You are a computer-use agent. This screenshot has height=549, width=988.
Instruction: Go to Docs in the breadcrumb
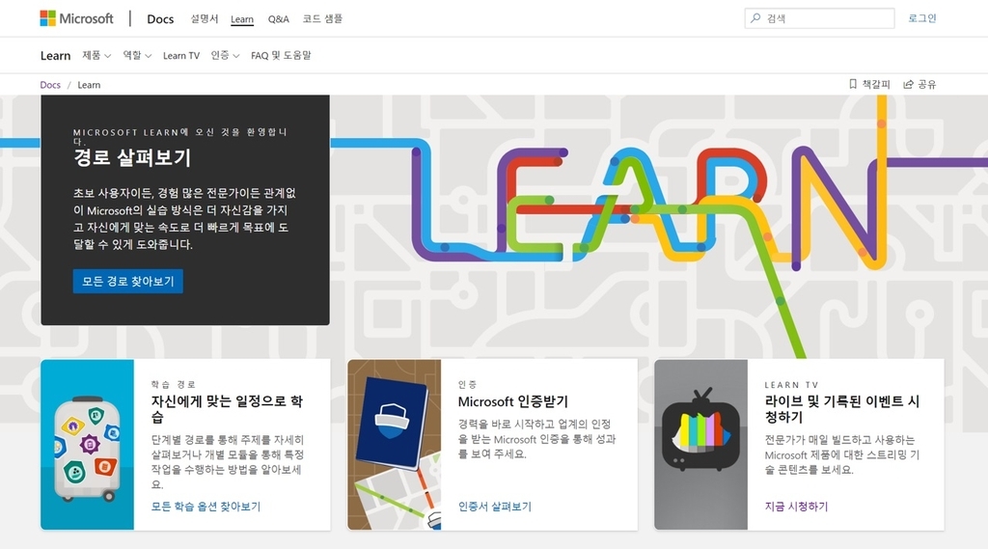50,85
